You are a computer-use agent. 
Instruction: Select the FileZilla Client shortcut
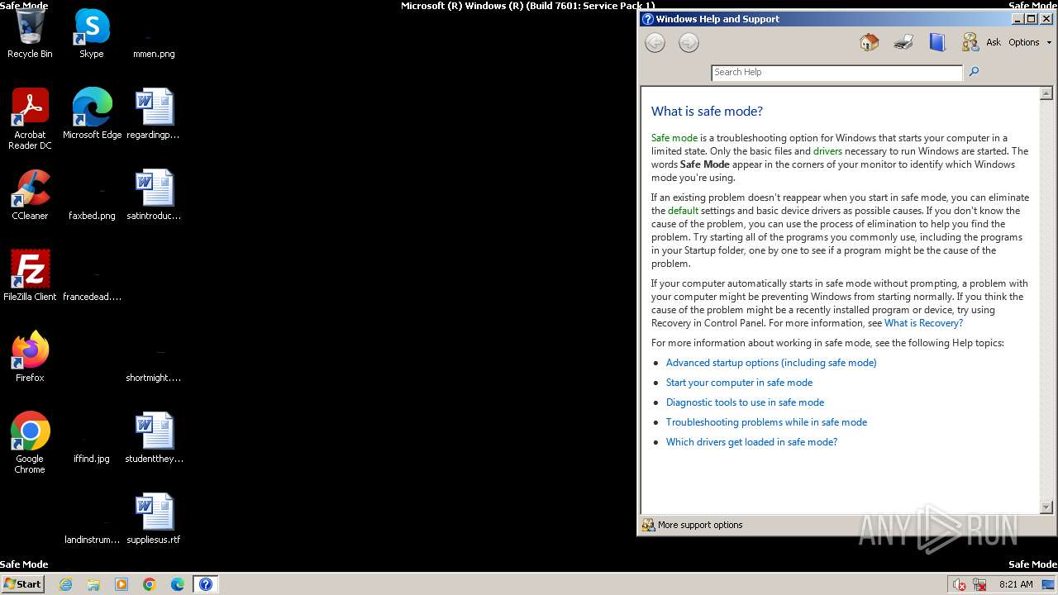click(30, 275)
